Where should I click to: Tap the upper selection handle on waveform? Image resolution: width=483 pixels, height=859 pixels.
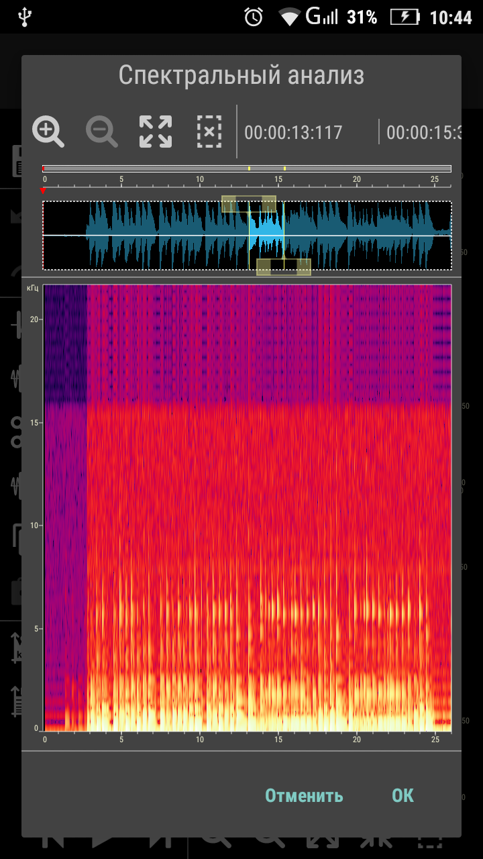pos(249,204)
